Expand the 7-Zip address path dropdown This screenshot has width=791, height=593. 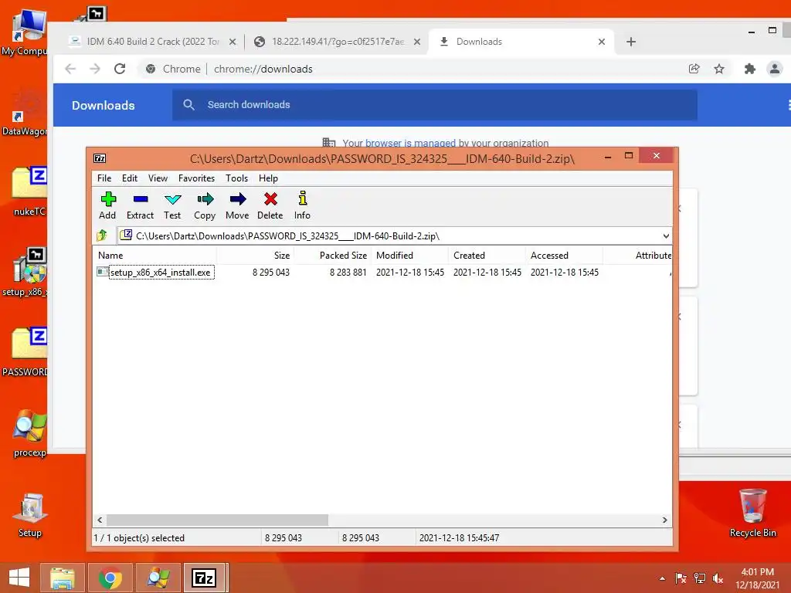pyautogui.click(x=666, y=236)
